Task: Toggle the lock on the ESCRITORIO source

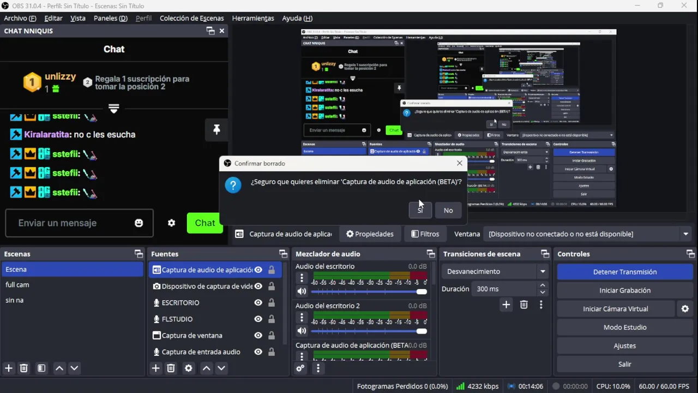Action: (x=271, y=302)
